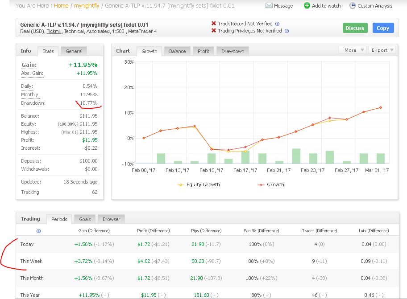The height and width of the screenshot is (299, 407).
Task: Click This Year's pips 151.60
Action: click(201, 295)
